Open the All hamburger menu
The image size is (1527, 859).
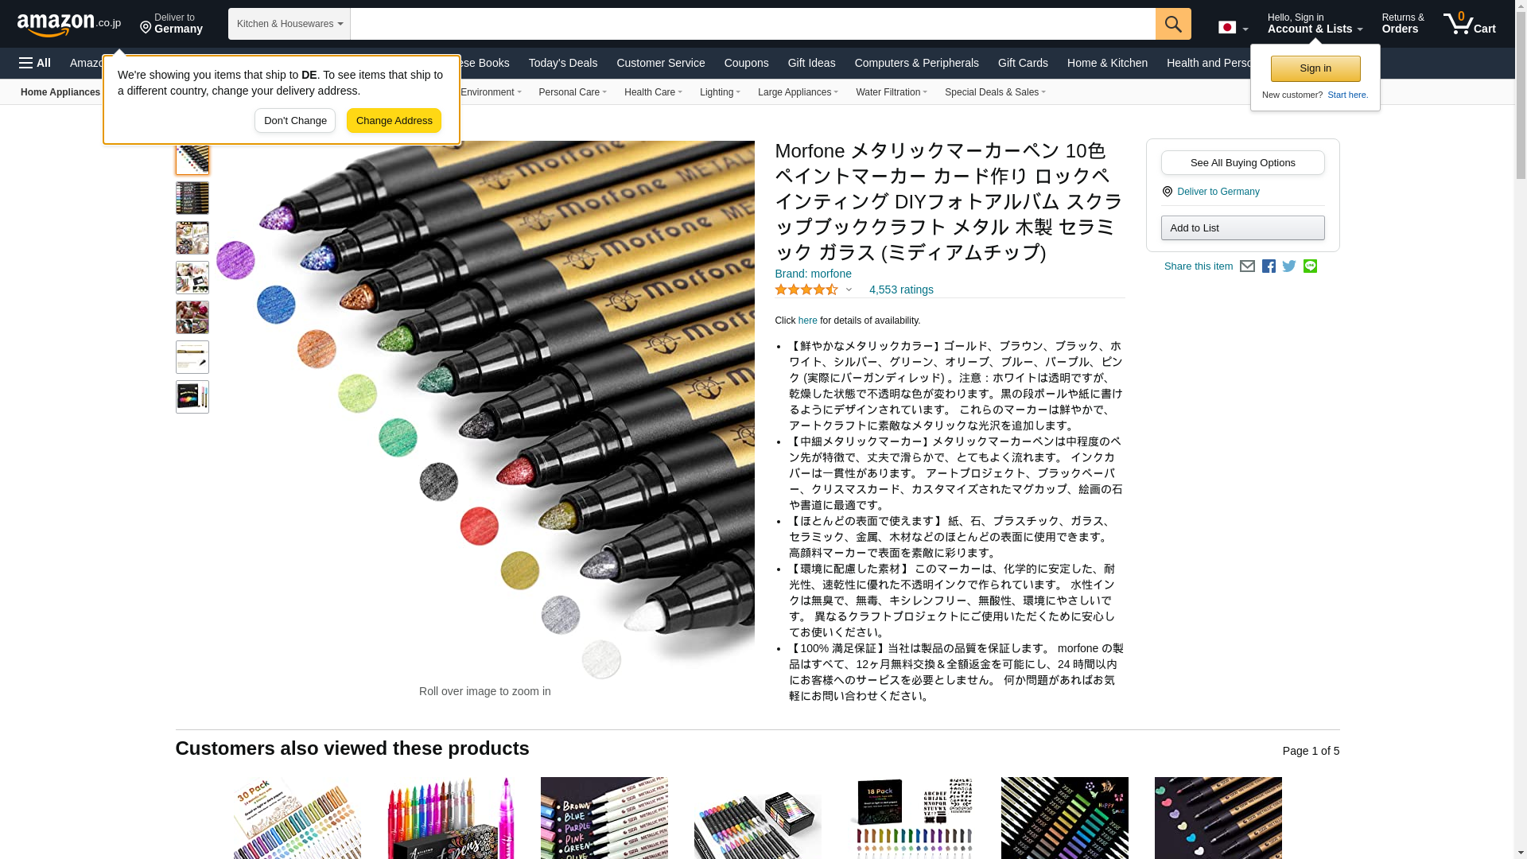pyautogui.click(x=35, y=63)
